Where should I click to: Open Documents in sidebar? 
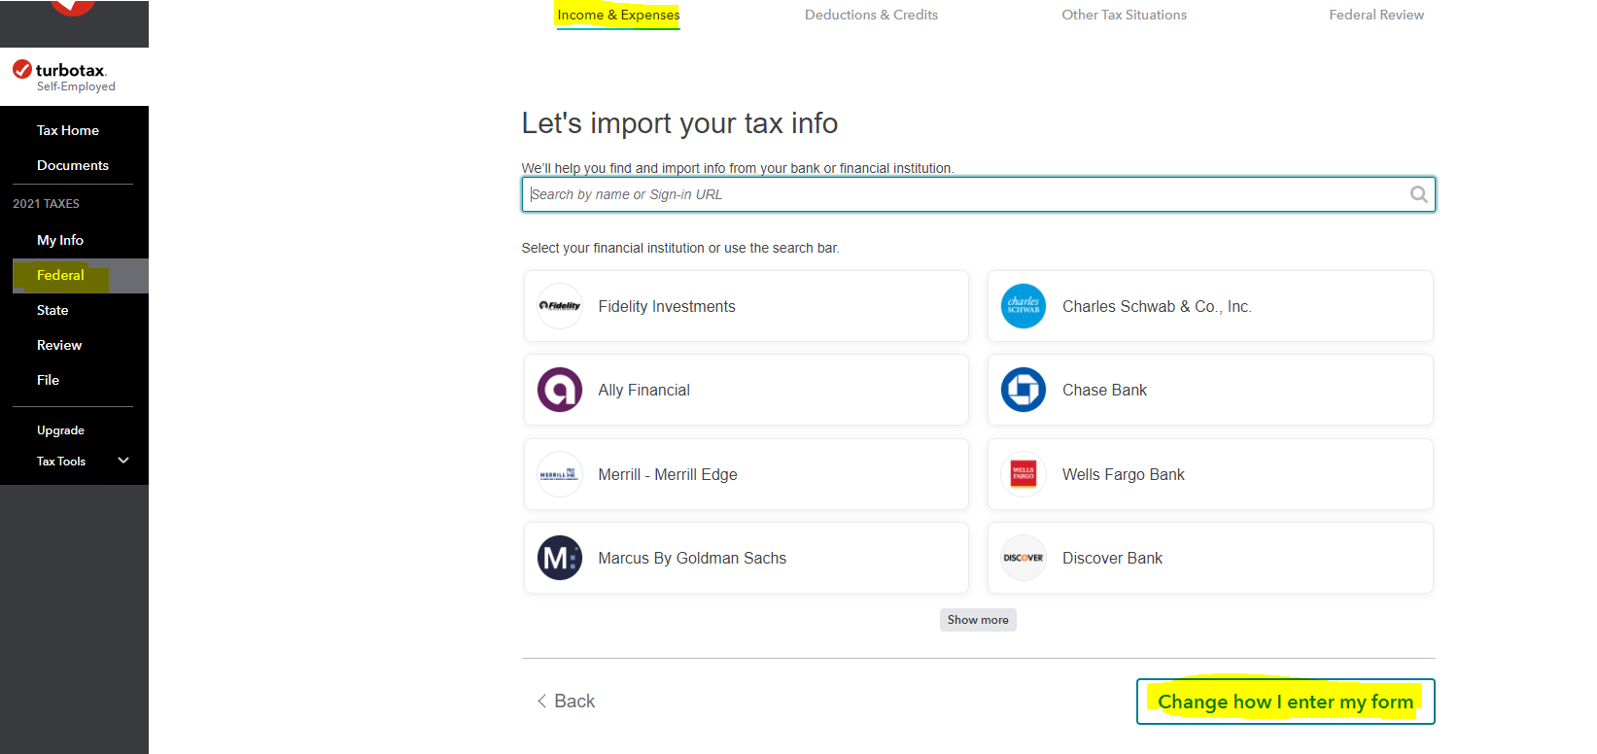73,165
